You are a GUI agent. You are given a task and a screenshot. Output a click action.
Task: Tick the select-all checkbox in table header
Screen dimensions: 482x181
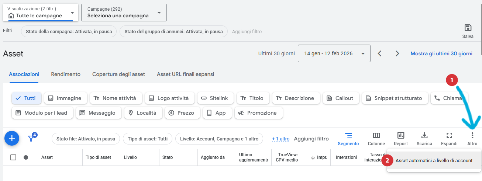[x=13, y=157]
